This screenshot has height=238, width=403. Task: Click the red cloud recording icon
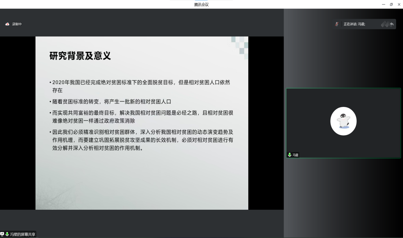[x=7, y=24]
